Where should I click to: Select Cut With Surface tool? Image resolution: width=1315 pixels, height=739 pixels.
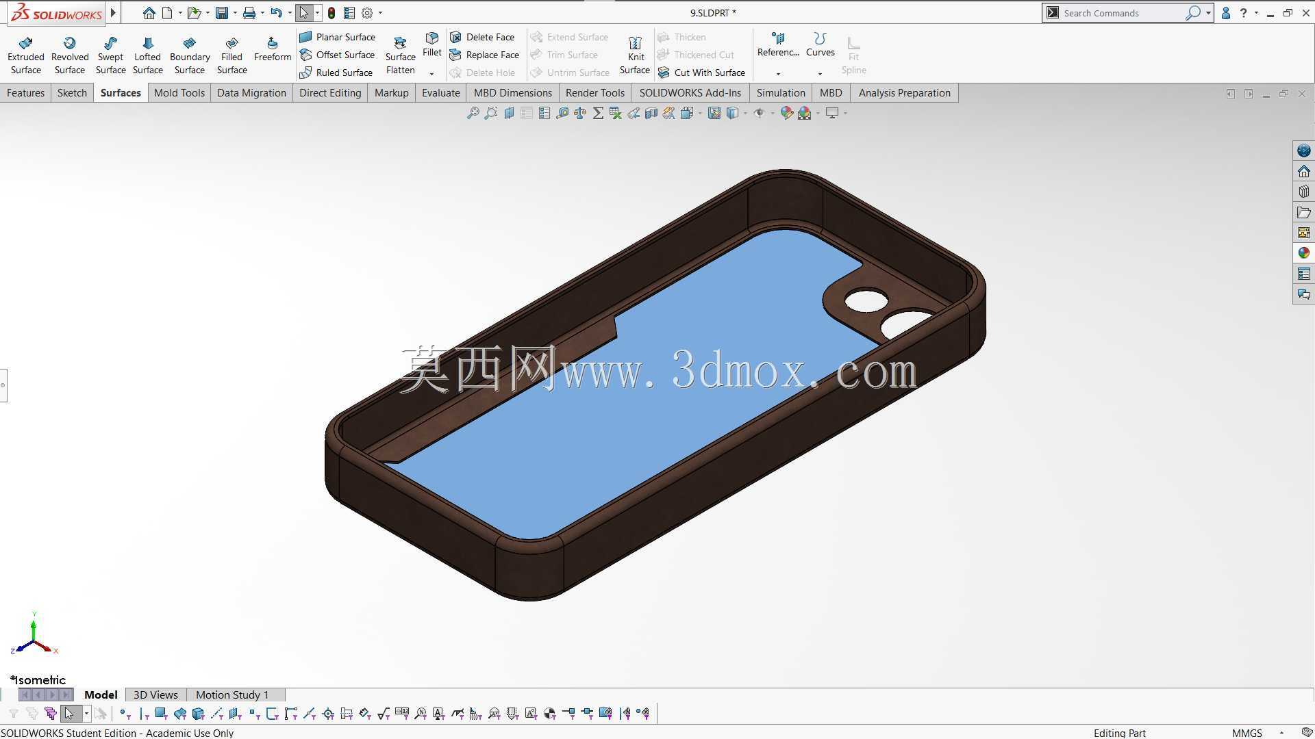(701, 73)
